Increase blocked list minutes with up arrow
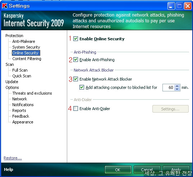 (x=177, y=86)
